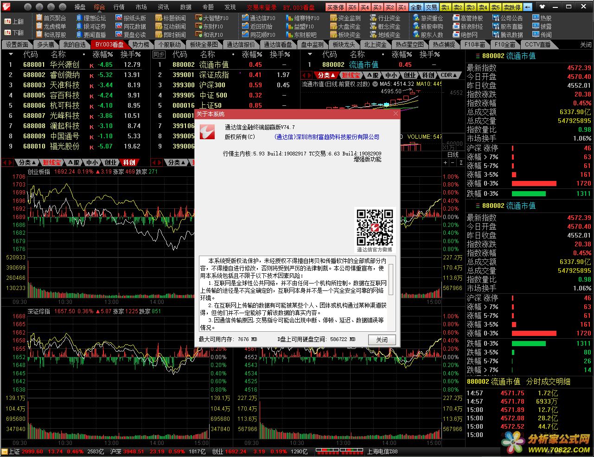
Task: Switch to CCTV直播 tab
Action: tap(537, 45)
